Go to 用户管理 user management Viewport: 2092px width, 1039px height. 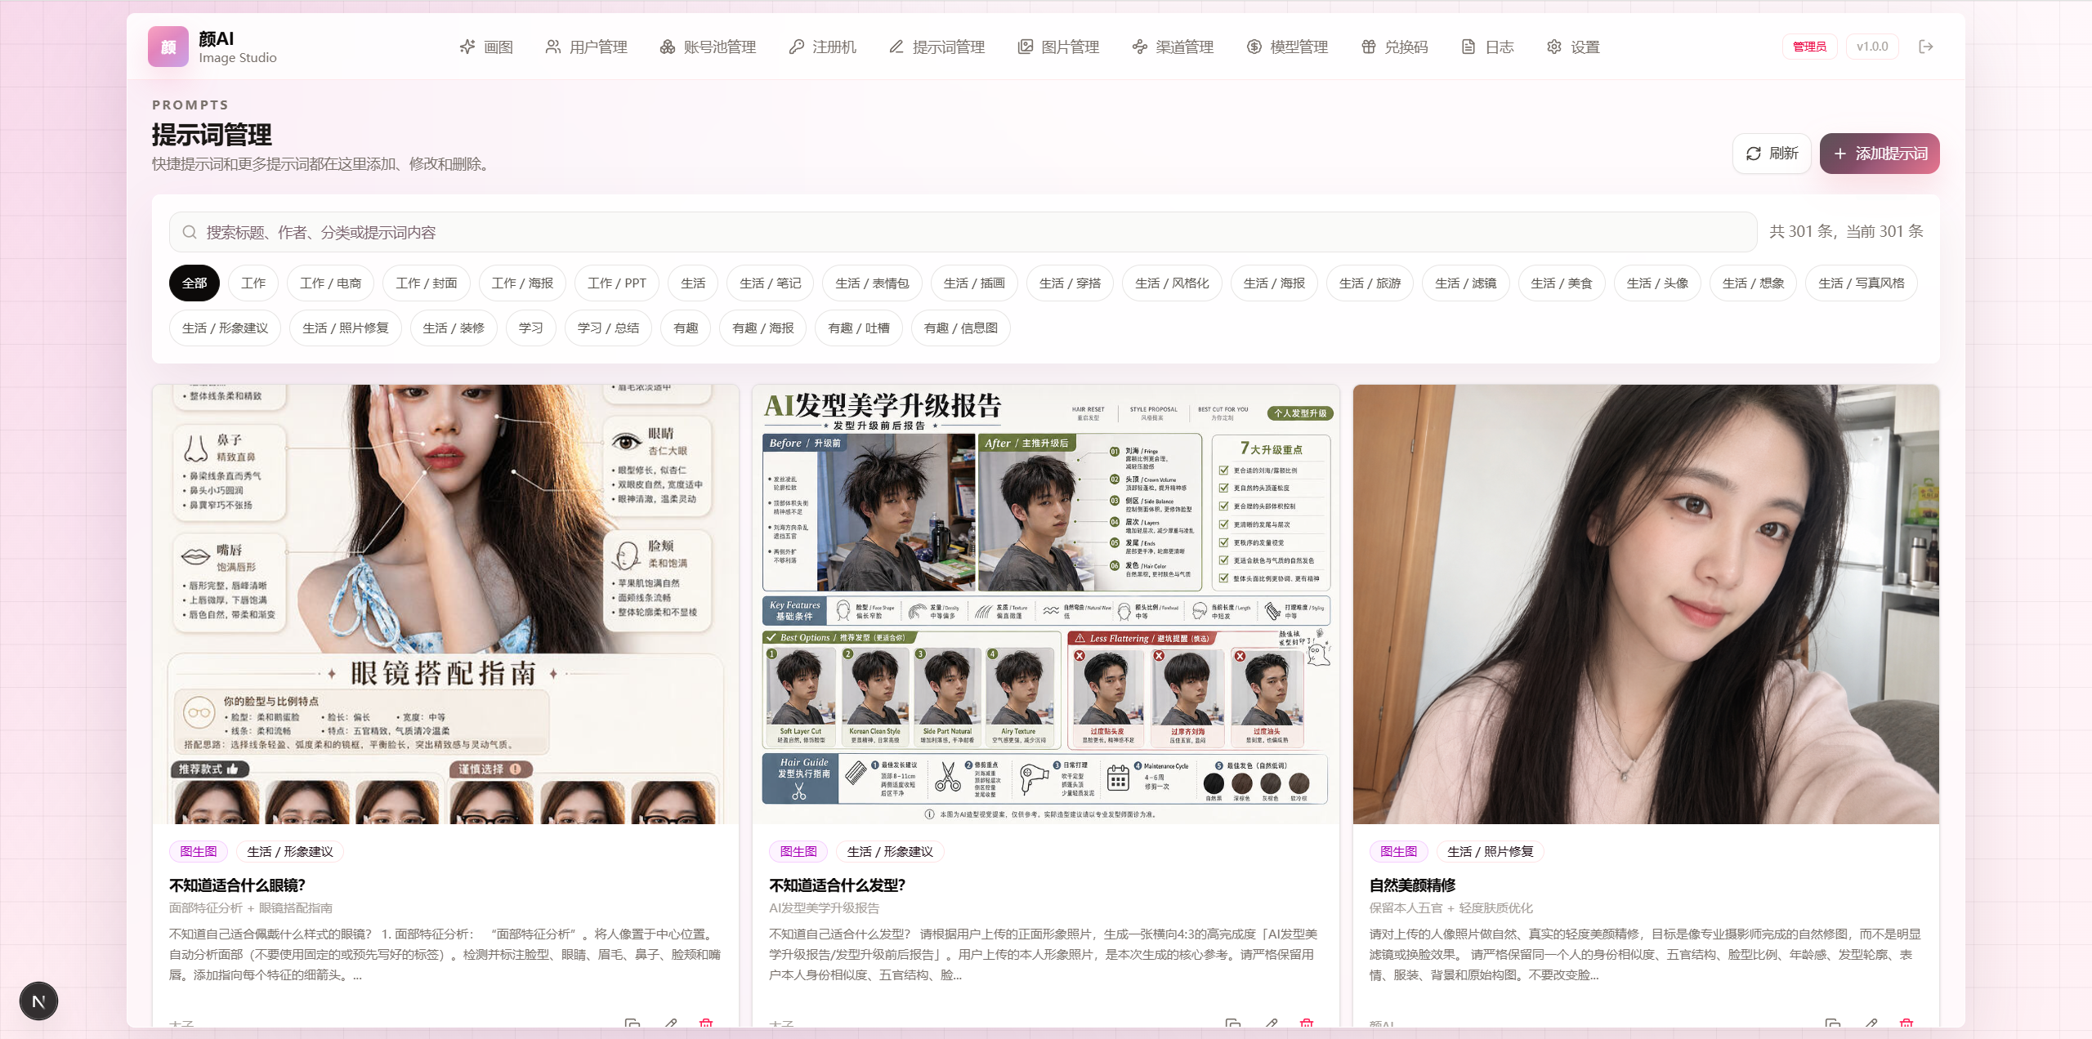coord(586,47)
